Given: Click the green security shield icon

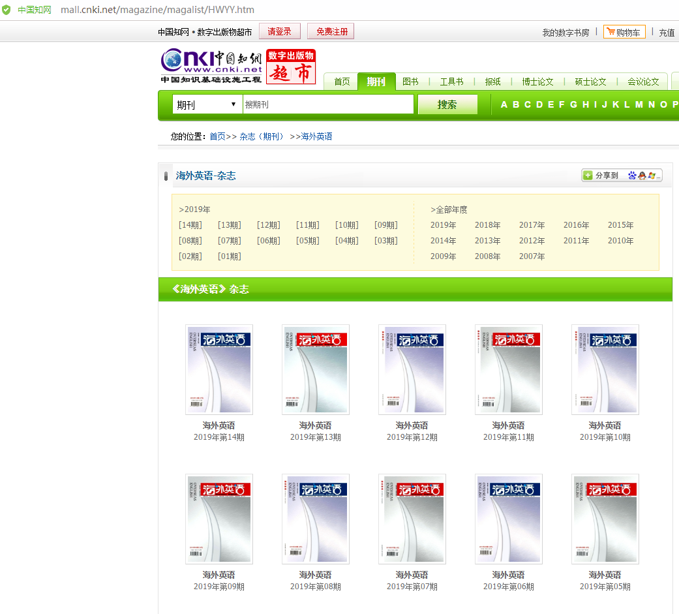Looking at the screenshot, I should (x=6, y=10).
